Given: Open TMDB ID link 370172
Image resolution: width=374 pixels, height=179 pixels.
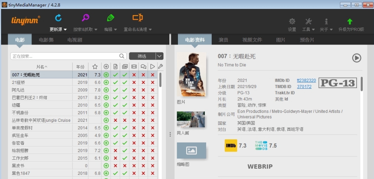Looking at the screenshot, I should coord(304,87).
